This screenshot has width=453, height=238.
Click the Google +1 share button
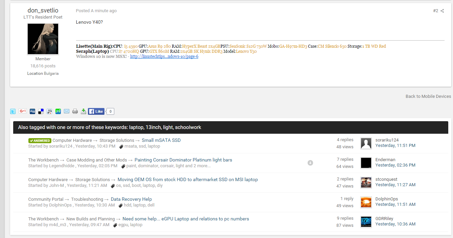tap(23, 111)
